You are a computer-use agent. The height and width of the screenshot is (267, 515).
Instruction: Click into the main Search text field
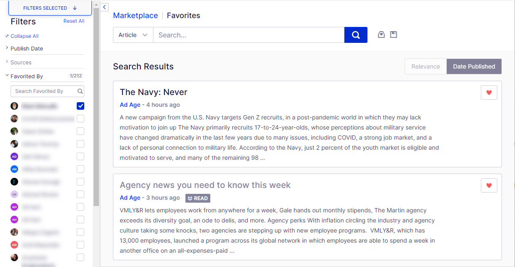[249, 35]
